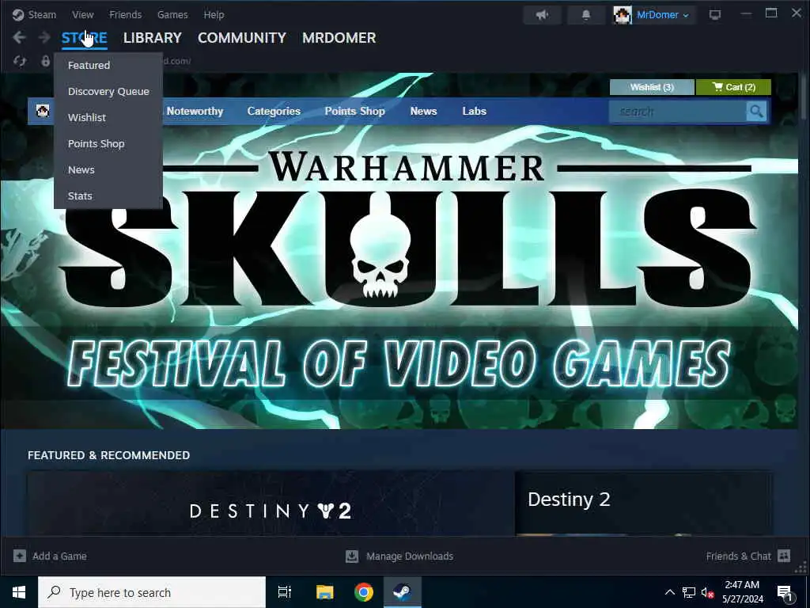Click the Windows taskbar search box

tap(152, 592)
